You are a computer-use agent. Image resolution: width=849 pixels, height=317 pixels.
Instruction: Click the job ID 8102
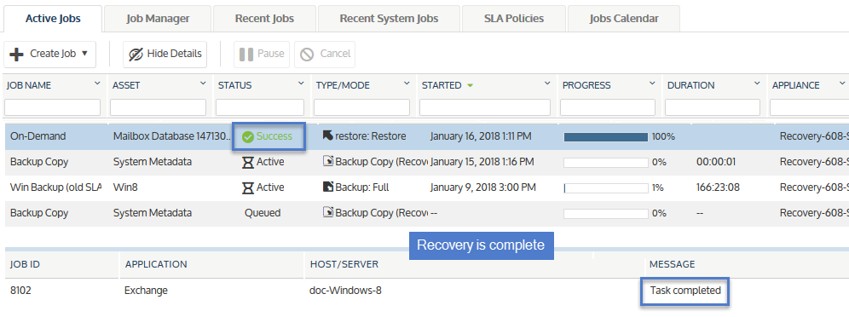[x=20, y=291]
